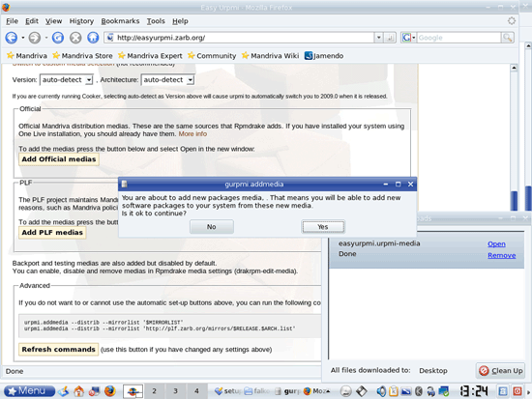
Task: Select virtual desktop 1 in pager
Action: (x=133, y=391)
